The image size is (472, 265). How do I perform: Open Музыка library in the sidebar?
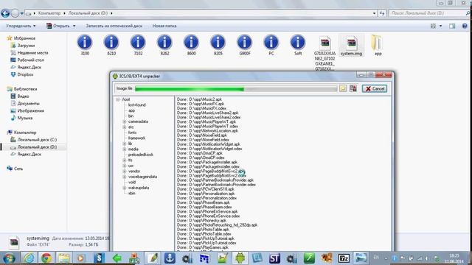(x=21, y=118)
